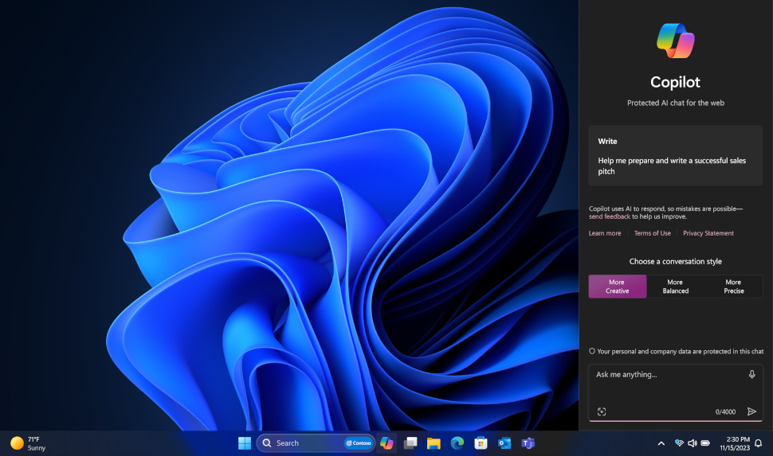
Task: Open File Explorer from the taskbar
Action: (434, 443)
